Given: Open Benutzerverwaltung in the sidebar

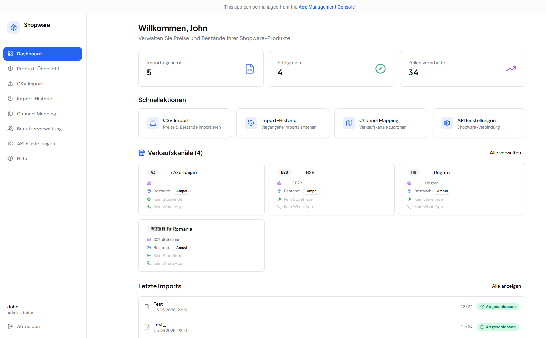Looking at the screenshot, I should (x=43, y=129).
